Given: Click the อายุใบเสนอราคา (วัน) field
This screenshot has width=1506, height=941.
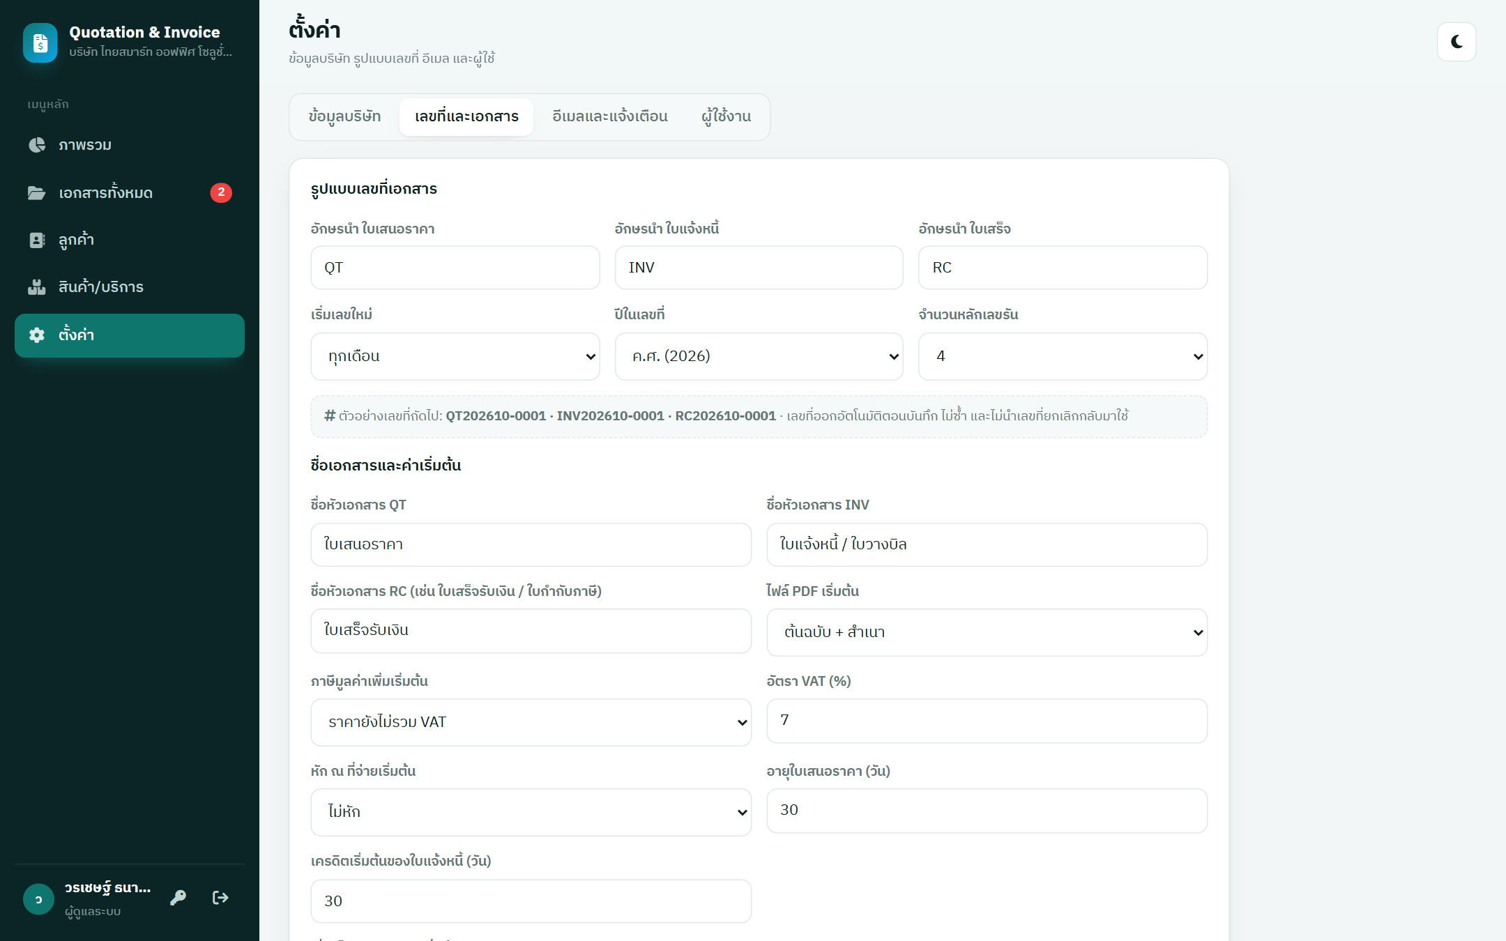Looking at the screenshot, I should click(x=987, y=811).
